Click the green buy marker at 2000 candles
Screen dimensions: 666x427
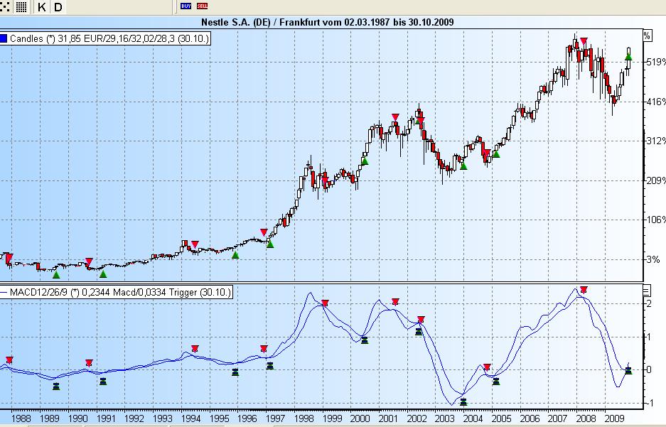tap(365, 161)
